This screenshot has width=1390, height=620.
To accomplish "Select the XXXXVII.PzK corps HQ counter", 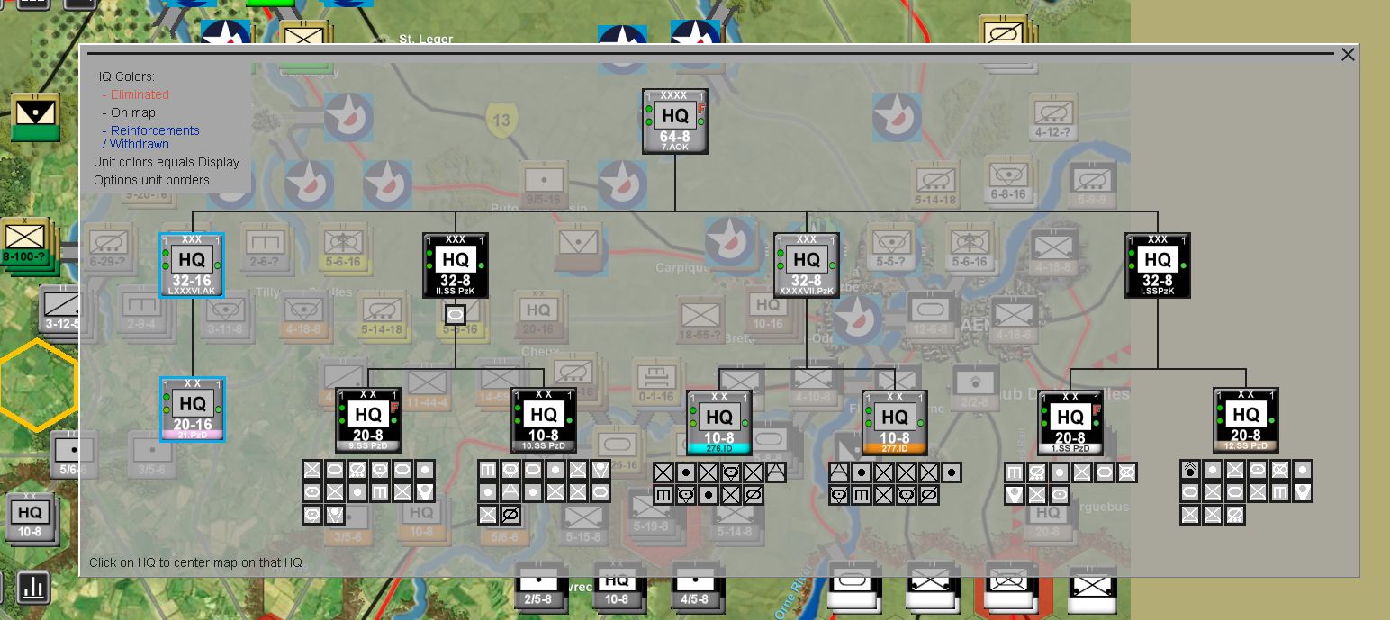I will 807,265.
